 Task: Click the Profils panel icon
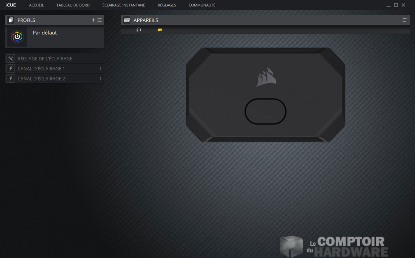(x=11, y=20)
